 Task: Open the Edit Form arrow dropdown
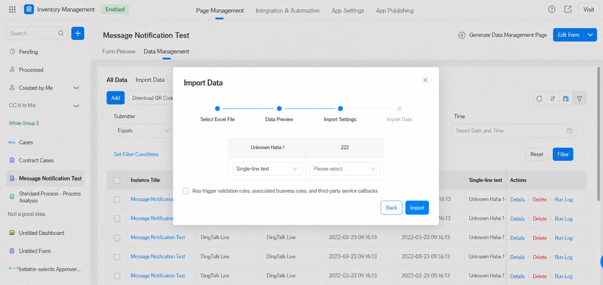point(590,35)
